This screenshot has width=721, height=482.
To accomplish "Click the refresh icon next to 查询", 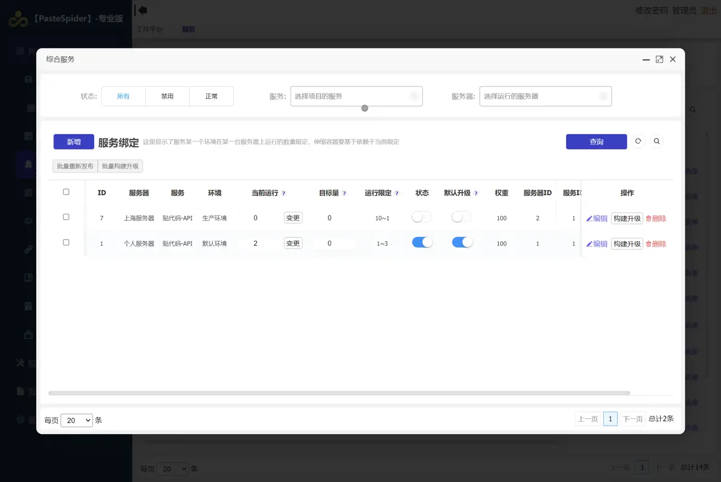I will click(638, 141).
